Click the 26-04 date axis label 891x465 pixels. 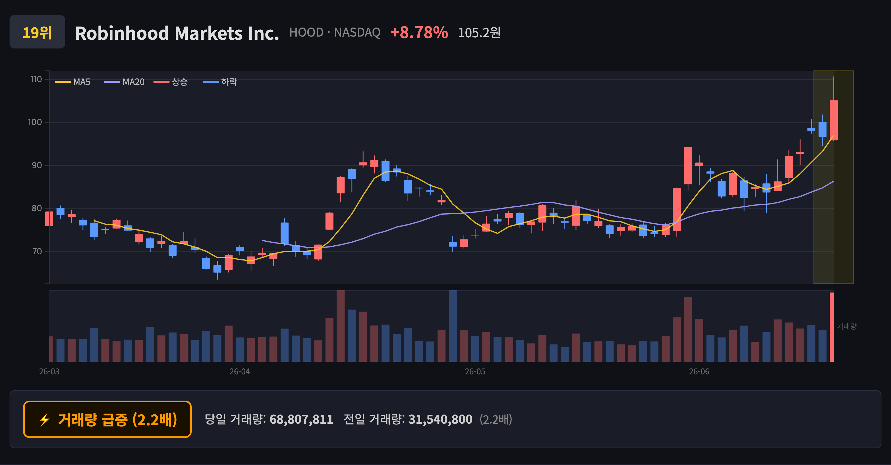click(240, 371)
